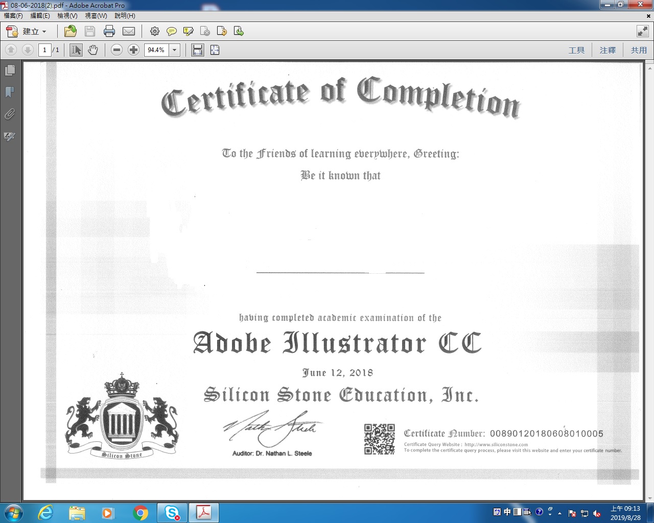Go to next page arrow button
This screenshot has width=654, height=523.
(28, 50)
